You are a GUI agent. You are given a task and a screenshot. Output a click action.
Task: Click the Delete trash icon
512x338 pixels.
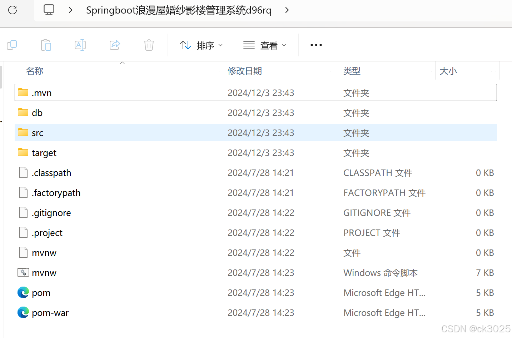[149, 45]
